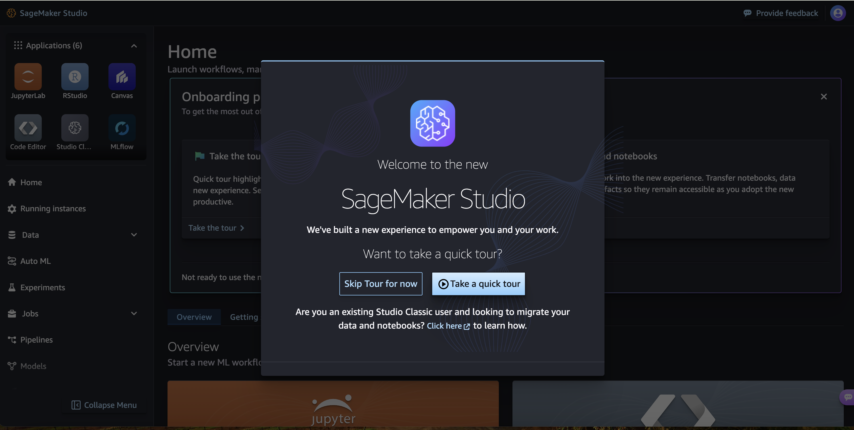Collapse the Applications section chevron

point(134,46)
